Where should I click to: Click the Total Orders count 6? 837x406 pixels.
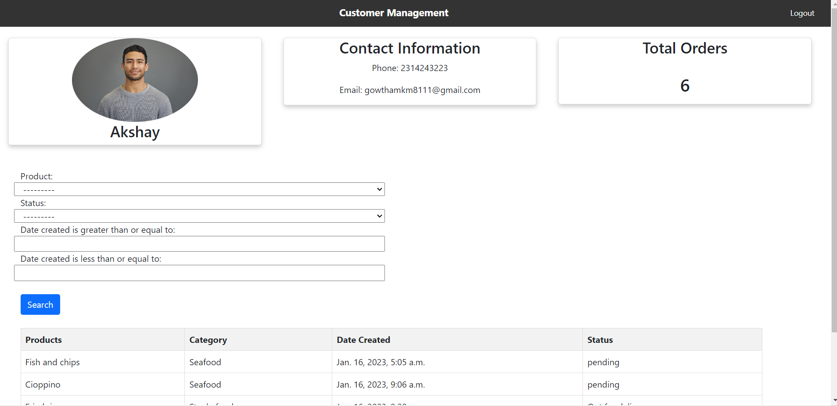[684, 85]
